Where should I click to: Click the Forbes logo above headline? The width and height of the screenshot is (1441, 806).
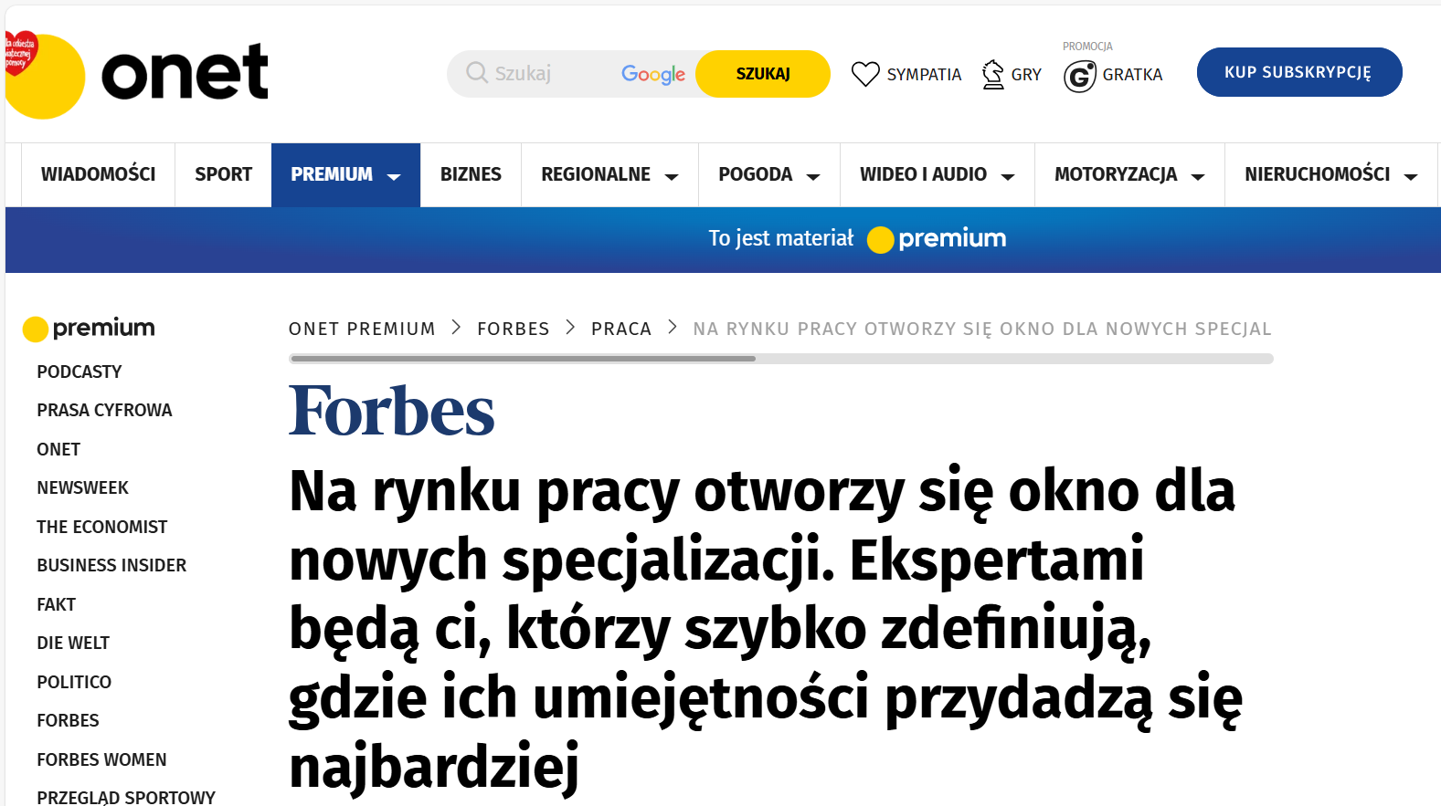[x=391, y=411]
